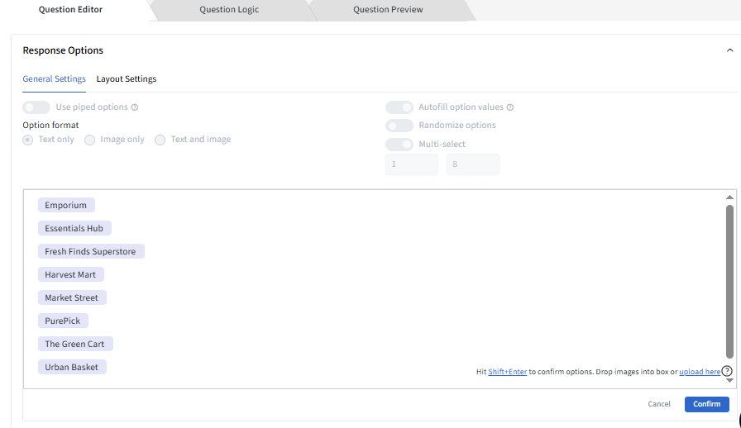Select the Text only radio button

[28, 140]
